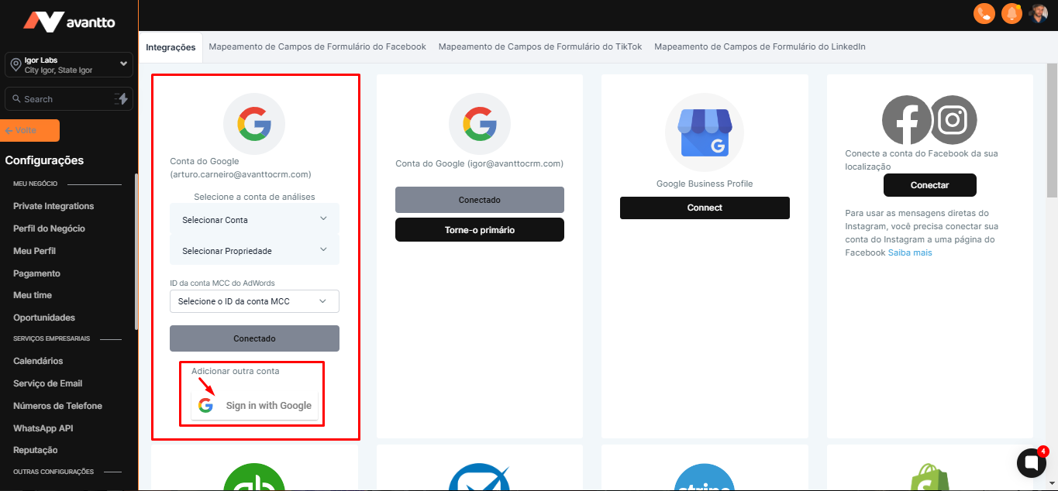The height and width of the screenshot is (491, 1058).
Task: Open the LinkedIn form field mapping tab
Action: 760,46
